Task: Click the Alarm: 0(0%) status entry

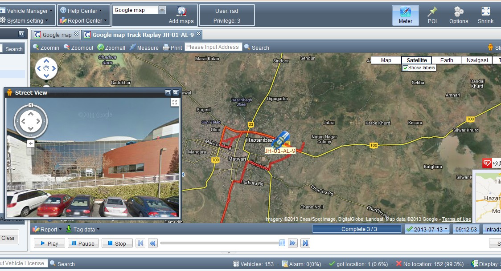Action: pos(302,264)
